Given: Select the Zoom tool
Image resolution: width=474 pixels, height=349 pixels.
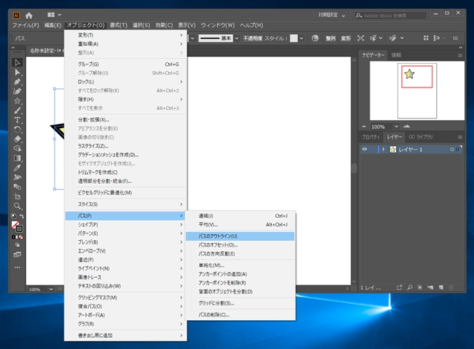Looking at the screenshot, I should [17, 206].
